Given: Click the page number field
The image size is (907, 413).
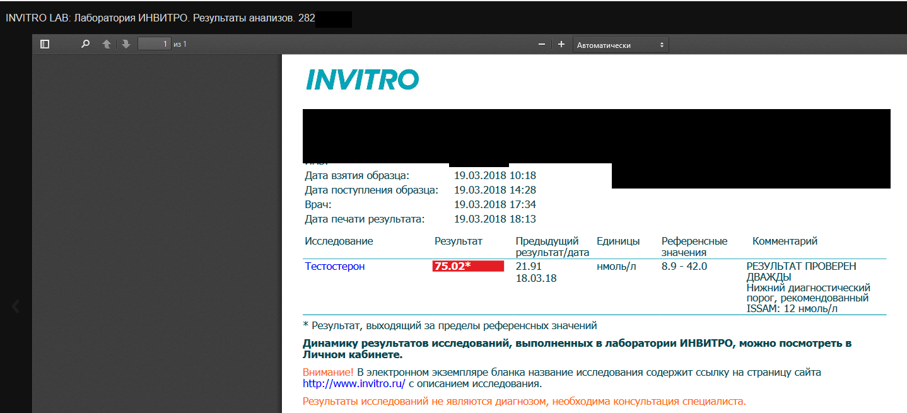Looking at the screenshot, I should pyautogui.click(x=155, y=44).
